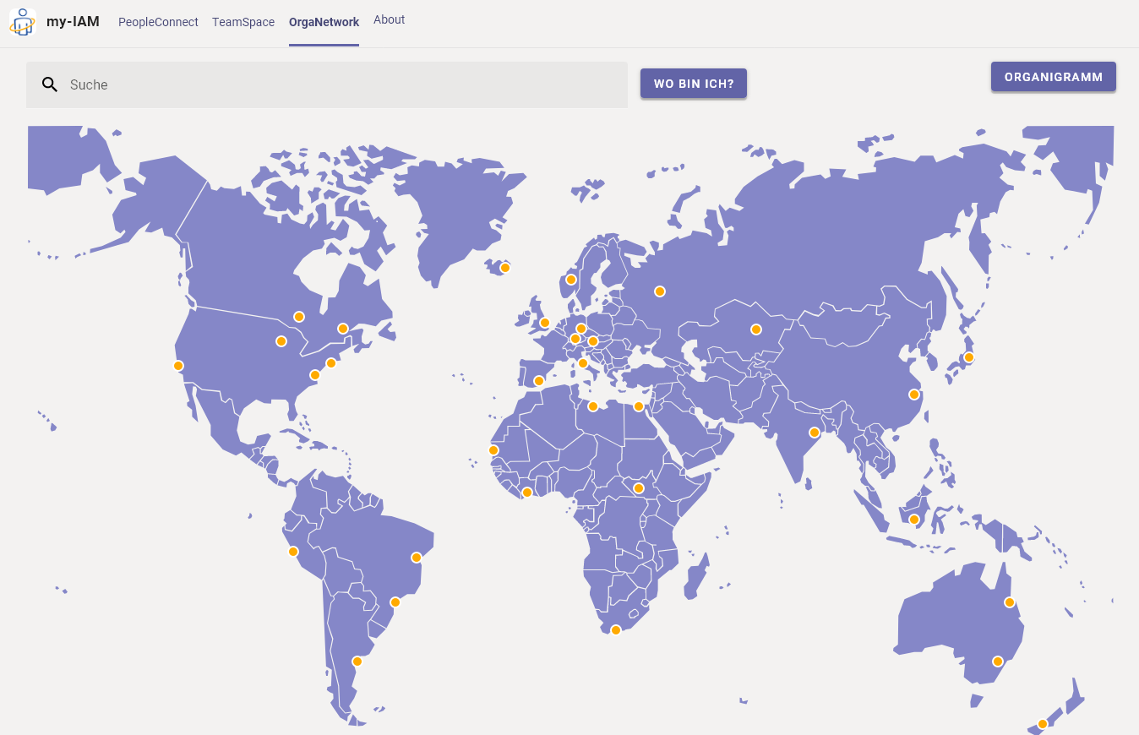Select the Egypt location marker
The height and width of the screenshot is (735, 1139).
639,407
